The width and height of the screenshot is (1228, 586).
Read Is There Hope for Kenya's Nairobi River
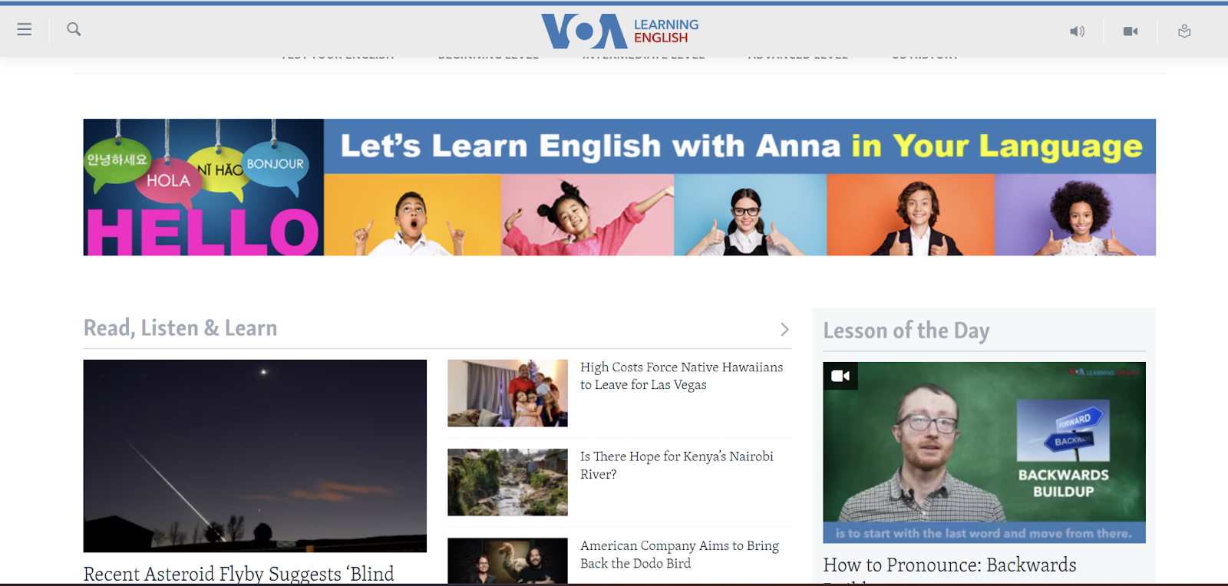click(x=677, y=465)
